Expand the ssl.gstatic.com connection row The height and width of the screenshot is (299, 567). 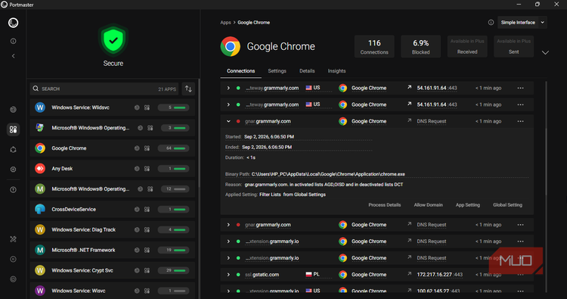point(228,275)
